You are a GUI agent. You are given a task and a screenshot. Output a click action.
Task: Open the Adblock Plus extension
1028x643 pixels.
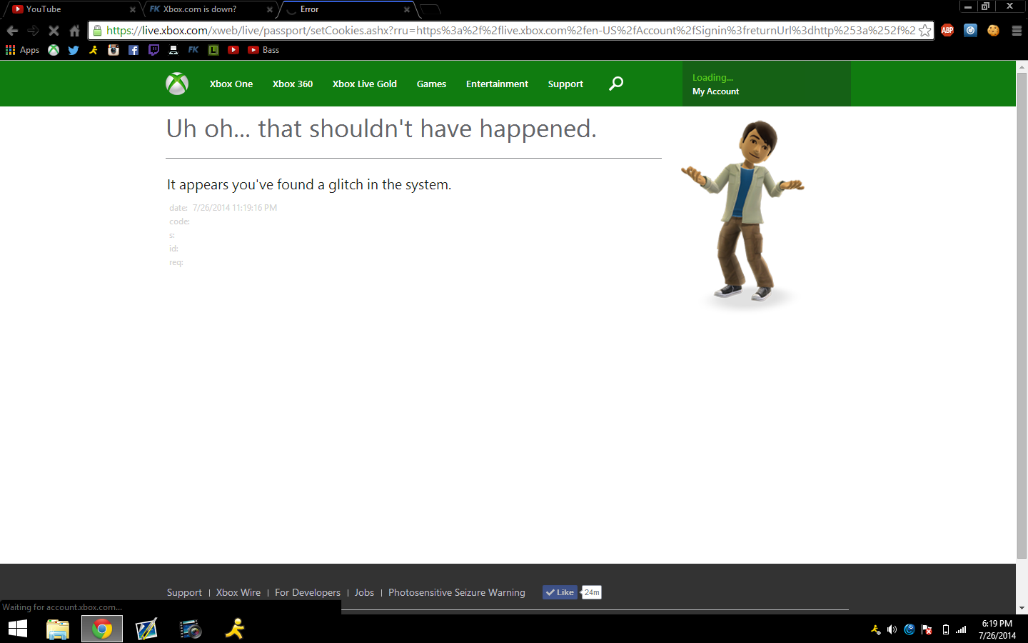click(947, 30)
